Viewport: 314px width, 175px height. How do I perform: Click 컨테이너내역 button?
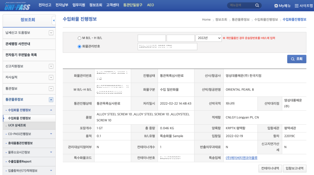click(270, 169)
